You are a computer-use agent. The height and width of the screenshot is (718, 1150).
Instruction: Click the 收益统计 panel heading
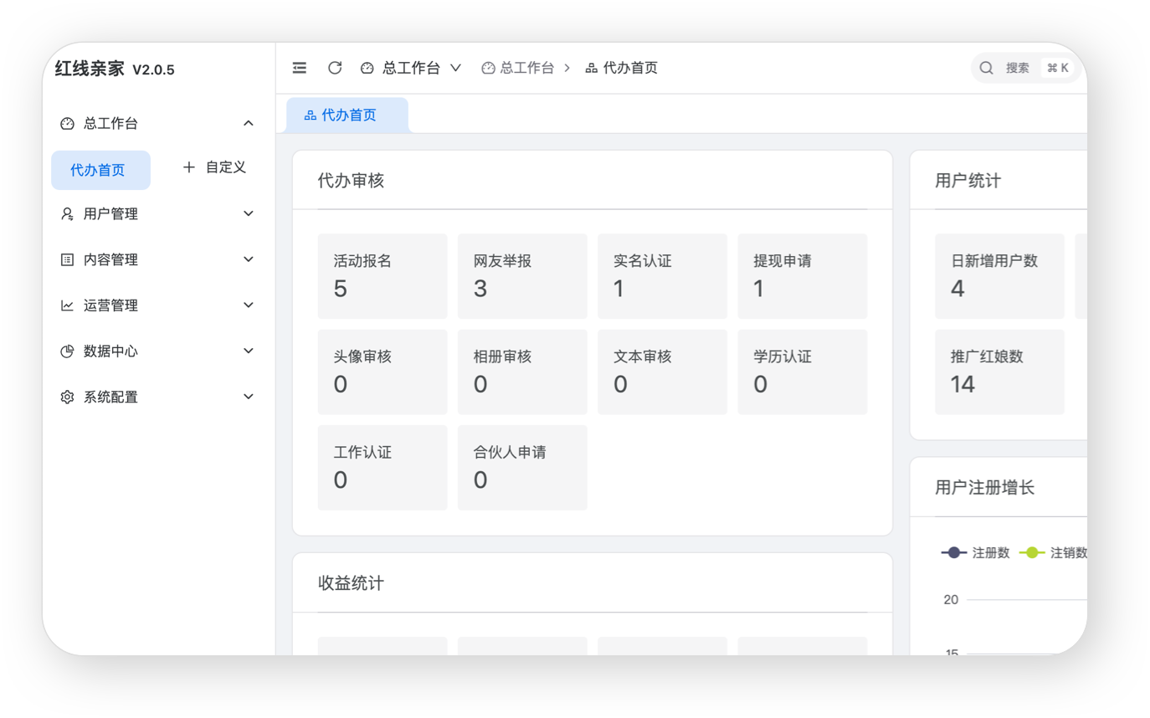pos(351,583)
